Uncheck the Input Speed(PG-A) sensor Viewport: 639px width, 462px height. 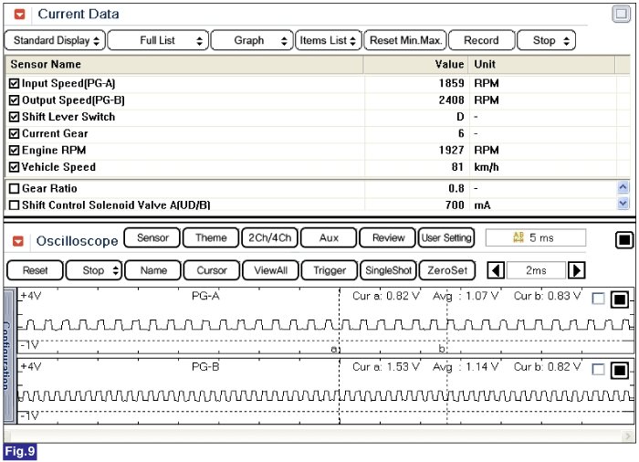point(14,83)
